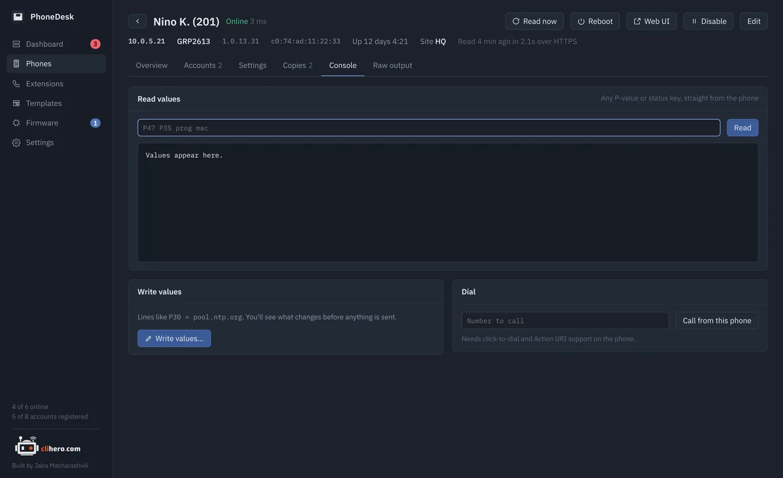Switch to the Copies tab
783x478 pixels.
[x=297, y=65]
